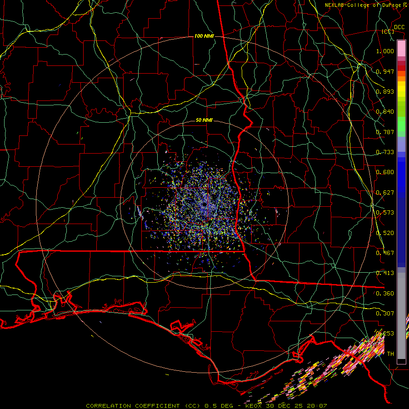409x409 pixels.
Task: Click the 1.000 scale value
Action: coord(385,51)
